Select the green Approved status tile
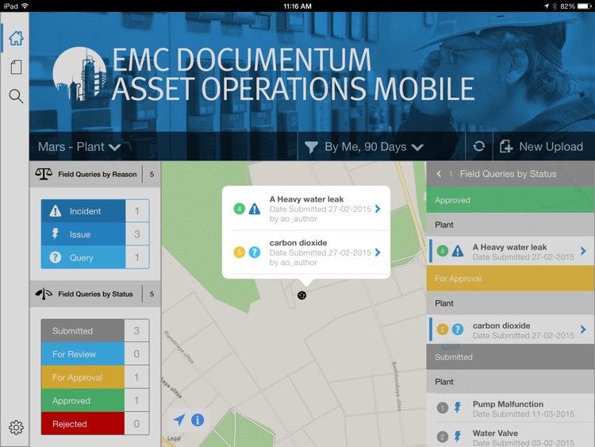 point(83,401)
